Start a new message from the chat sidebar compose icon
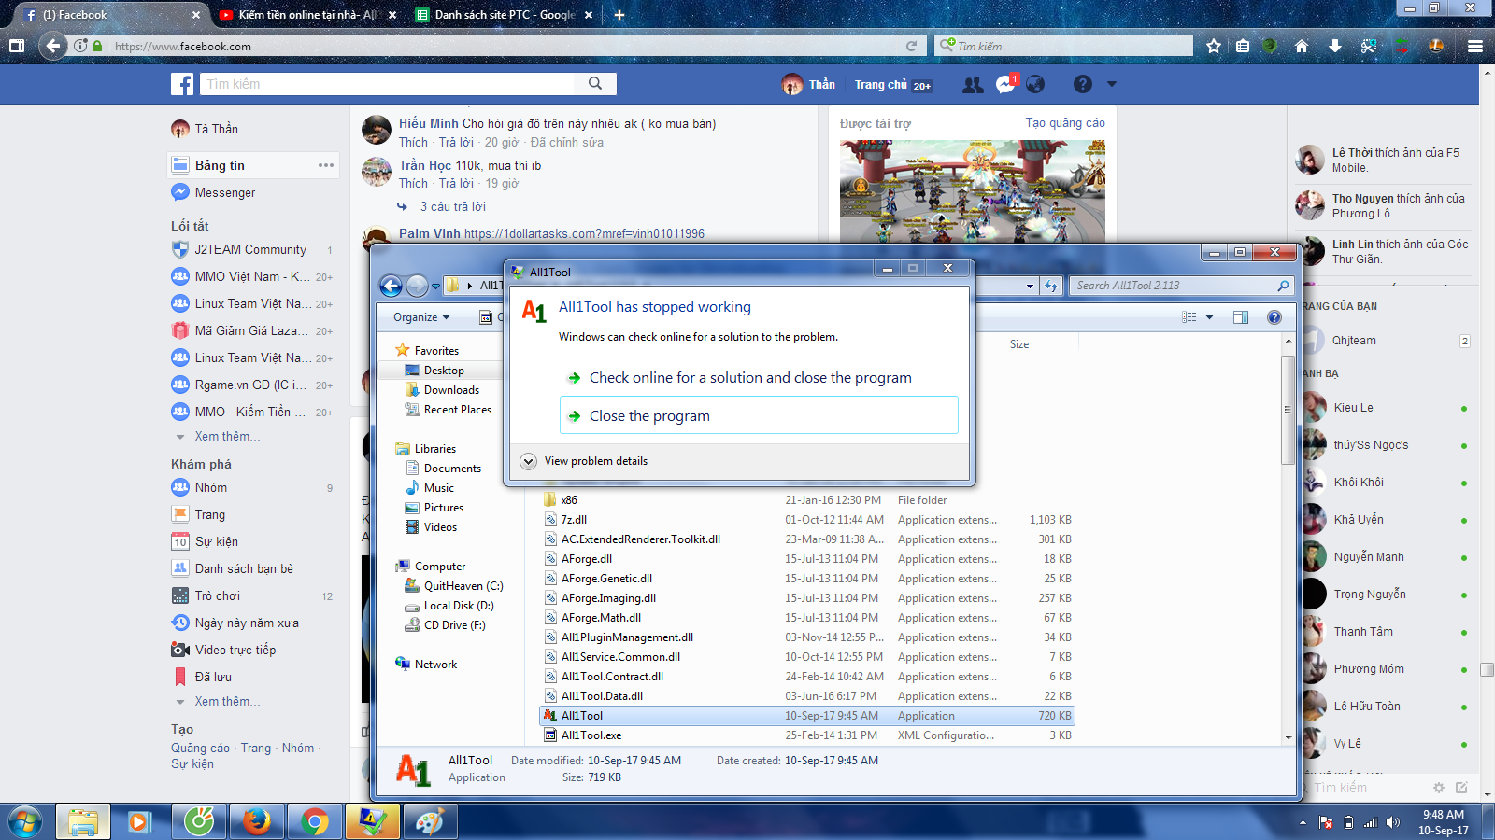Image resolution: width=1495 pixels, height=840 pixels. point(1461,788)
